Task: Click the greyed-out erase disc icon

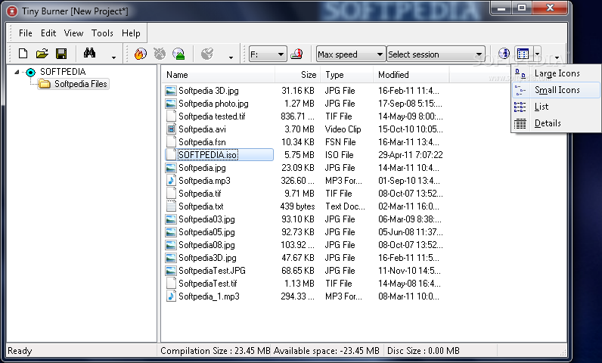Action: coord(160,54)
